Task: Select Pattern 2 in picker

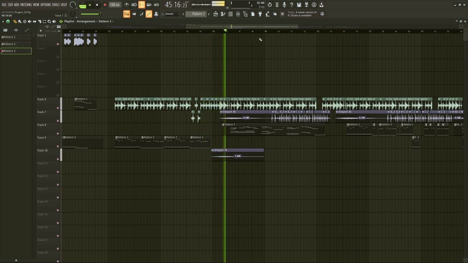Action: point(16,44)
